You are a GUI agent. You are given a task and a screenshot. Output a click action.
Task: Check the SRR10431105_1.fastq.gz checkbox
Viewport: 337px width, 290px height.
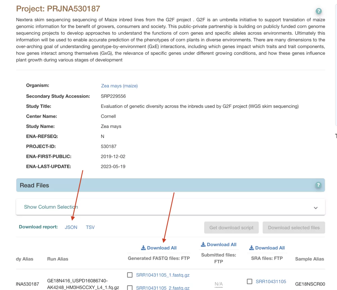(130, 275)
